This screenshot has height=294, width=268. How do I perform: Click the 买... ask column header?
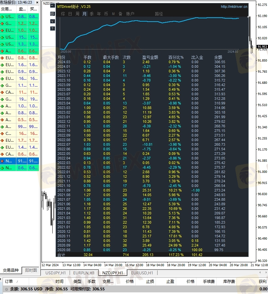[x=33, y=9]
